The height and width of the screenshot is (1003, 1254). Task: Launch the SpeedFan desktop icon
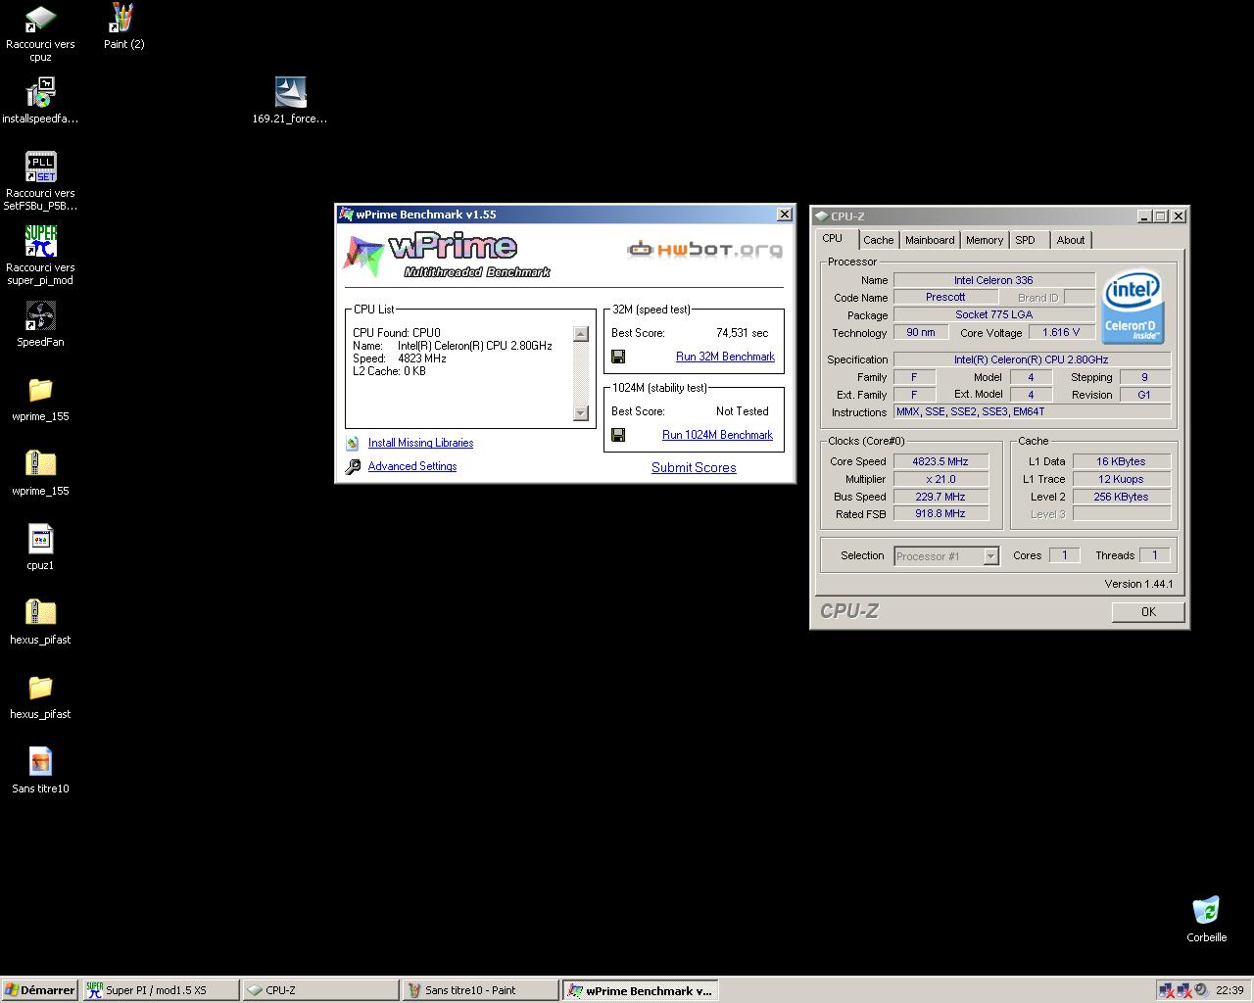pos(40,316)
